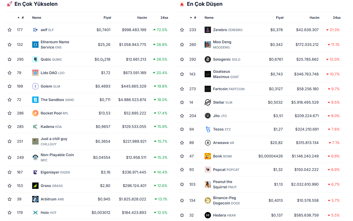Click Fiyat header in losers table
Screen dimensions: 353x221
[280, 18]
